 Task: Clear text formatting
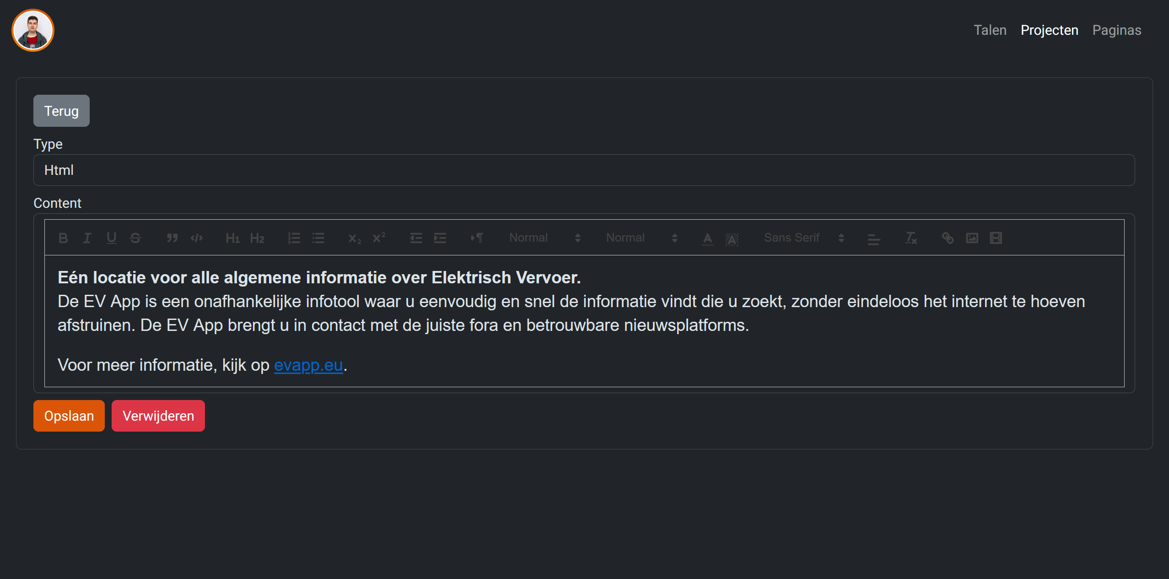click(910, 238)
